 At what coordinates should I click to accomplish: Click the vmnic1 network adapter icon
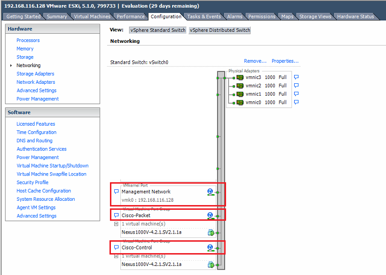pos(240,94)
